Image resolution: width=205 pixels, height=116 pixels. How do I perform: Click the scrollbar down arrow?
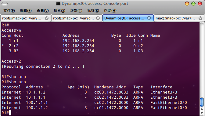pos(202,113)
